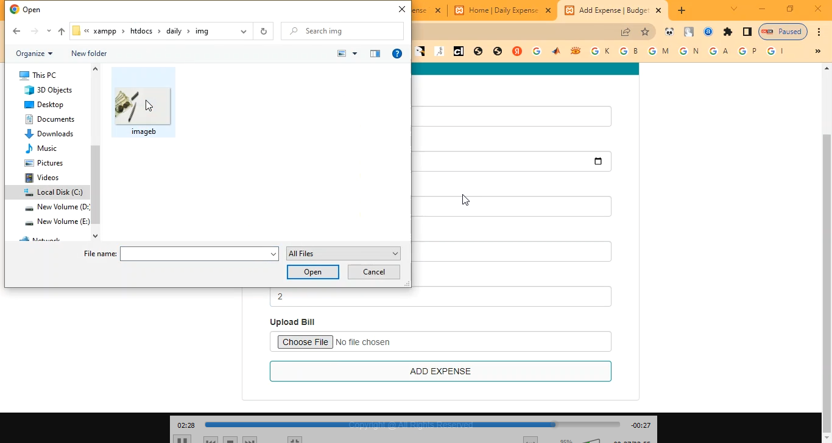Image resolution: width=832 pixels, height=443 pixels.
Task: Expand the All Files type dropdown
Action: tap(343, 254)
